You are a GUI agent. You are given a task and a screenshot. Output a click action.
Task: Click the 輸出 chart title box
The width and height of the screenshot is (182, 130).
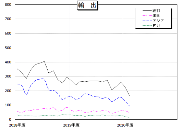tap(87, 5)
